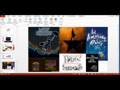Image resolution: width=120 pixels, height=90 pixels.
Task: Click spell-check icon beside the slide counter
Action: [x=8, y=74]
